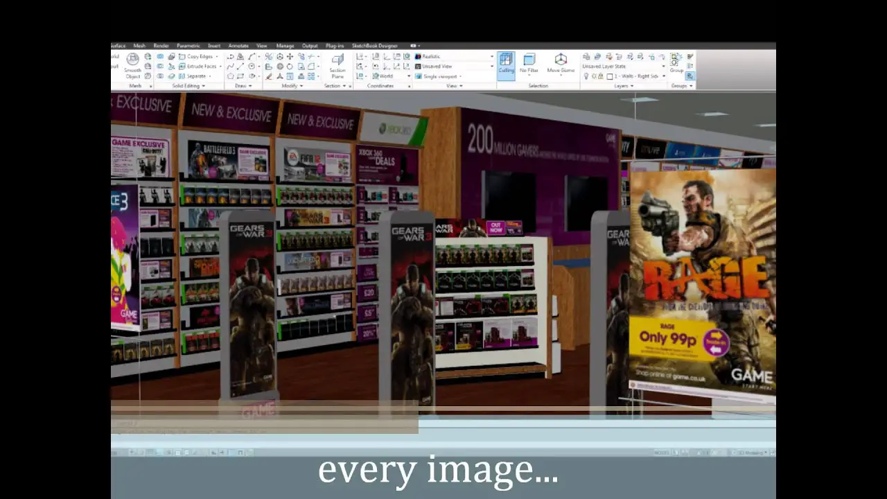Click the layer color swatch box

click(x=609, y=76)
